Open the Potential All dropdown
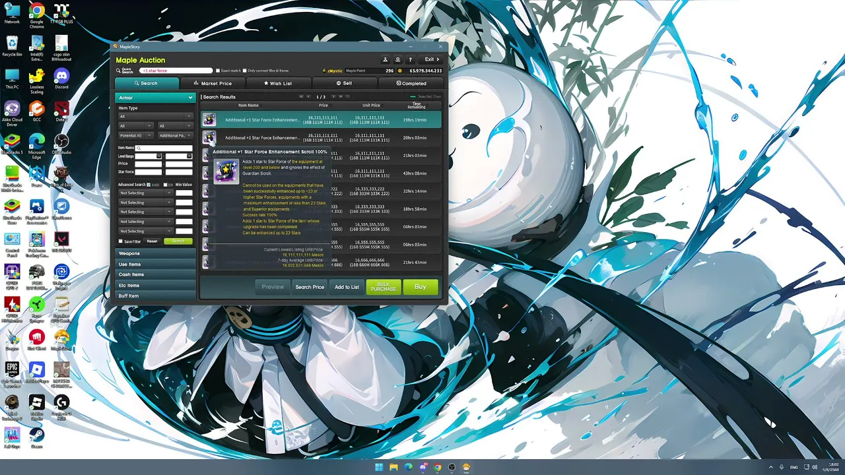This screenshot has height=475, width=845. (135, 135)
